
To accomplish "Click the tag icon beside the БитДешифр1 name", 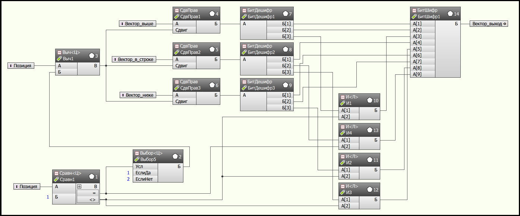I will click(244, 17).
